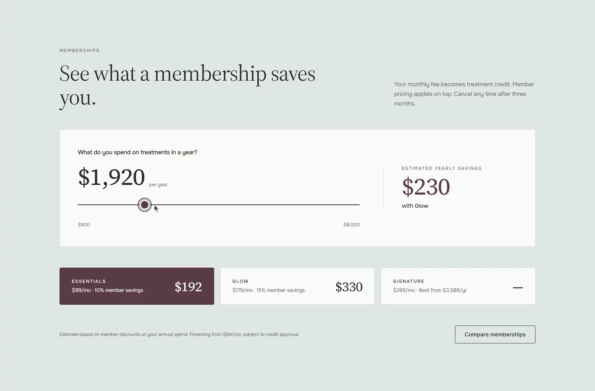The height and width of the screenshot is (391, 595).
Task: Click the '$99/mo · 10% member savings' text
Action: 107,290
